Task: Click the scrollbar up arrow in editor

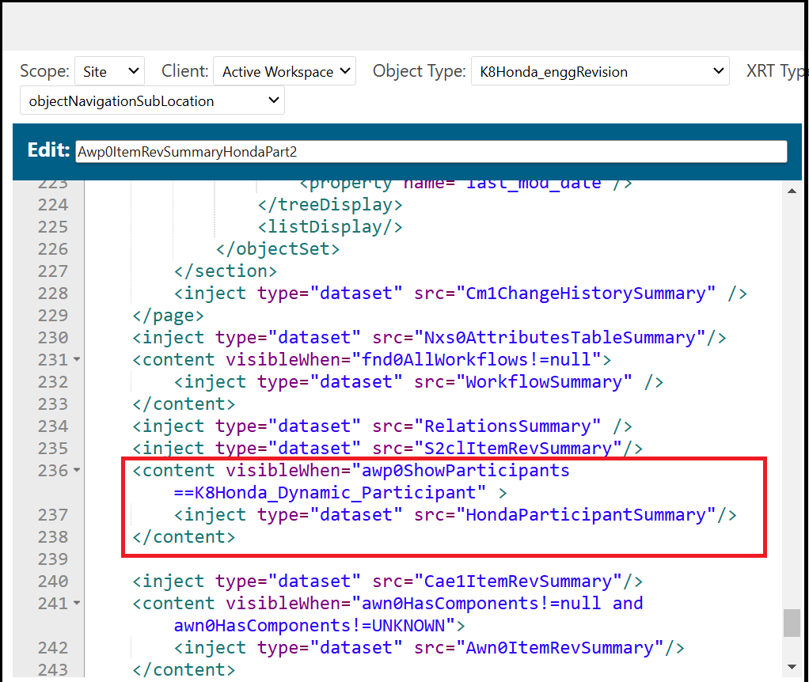Action: tap(792, 191)
